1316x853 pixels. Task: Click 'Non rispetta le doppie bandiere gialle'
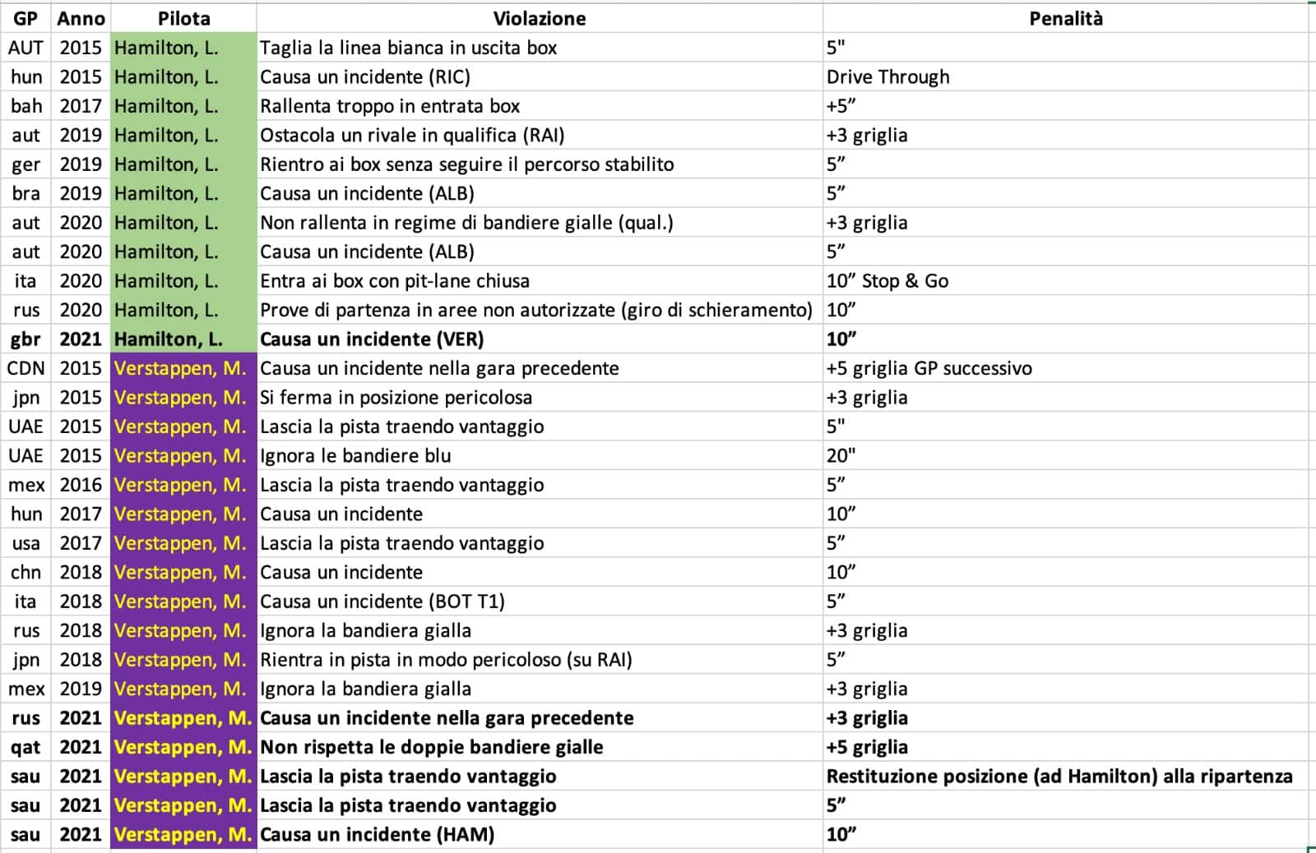[x=432, y=747]
